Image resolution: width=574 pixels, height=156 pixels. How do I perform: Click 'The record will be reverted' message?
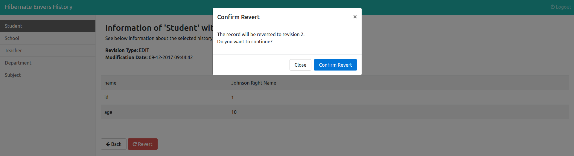(x=261, y=34)
